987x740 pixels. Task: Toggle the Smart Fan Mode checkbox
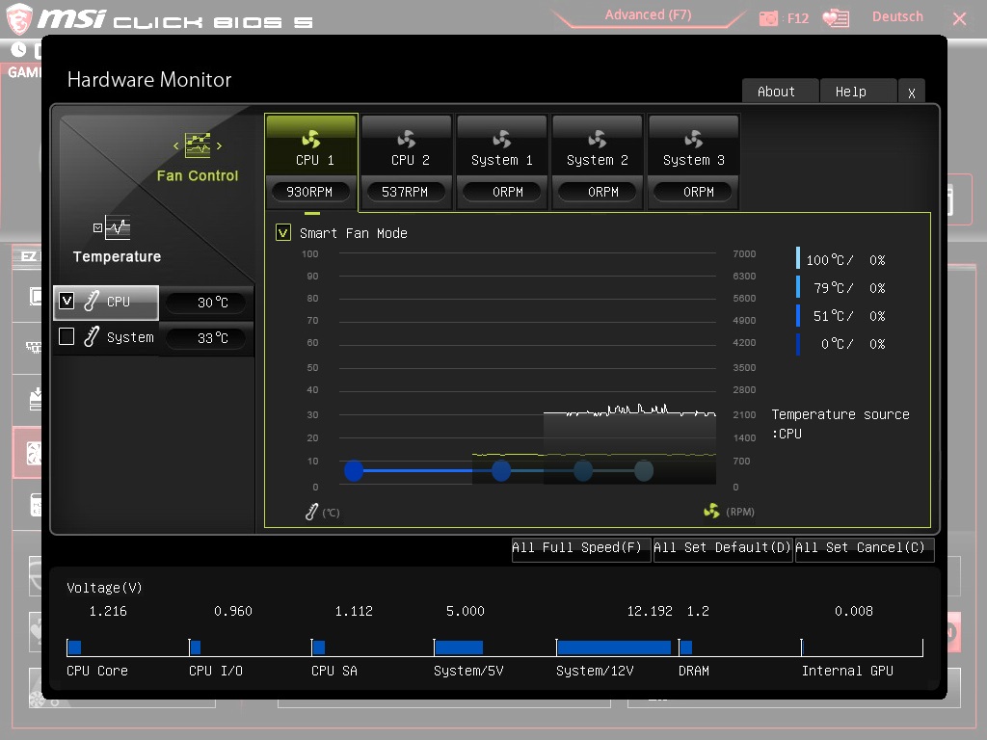point(283,233)
